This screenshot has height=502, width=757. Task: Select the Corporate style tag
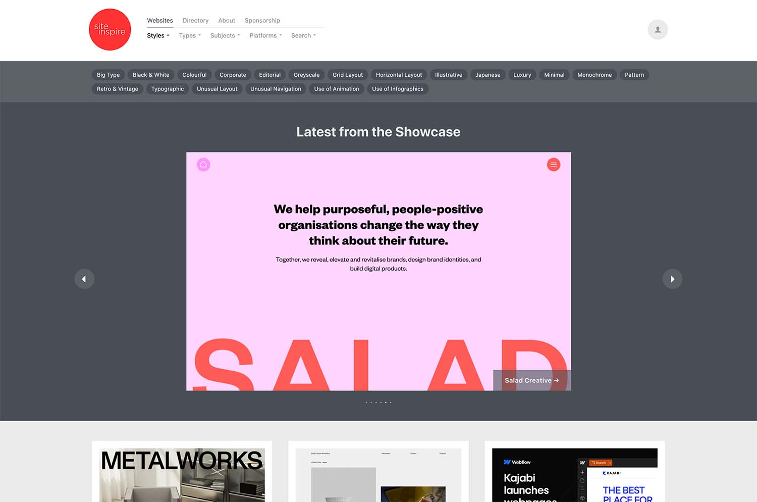pos(233,75)
